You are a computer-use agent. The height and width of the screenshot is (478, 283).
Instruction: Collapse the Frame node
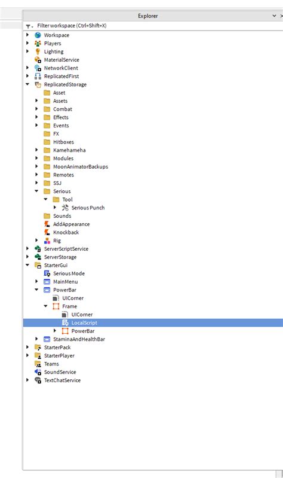pyautogui.click(x=45, y=306)
